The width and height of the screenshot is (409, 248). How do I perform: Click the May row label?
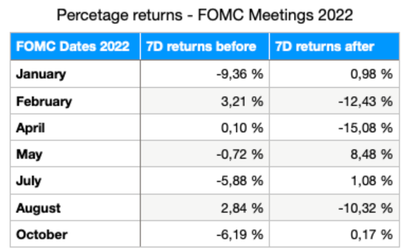pyautogui.click(x=29, y=154)
